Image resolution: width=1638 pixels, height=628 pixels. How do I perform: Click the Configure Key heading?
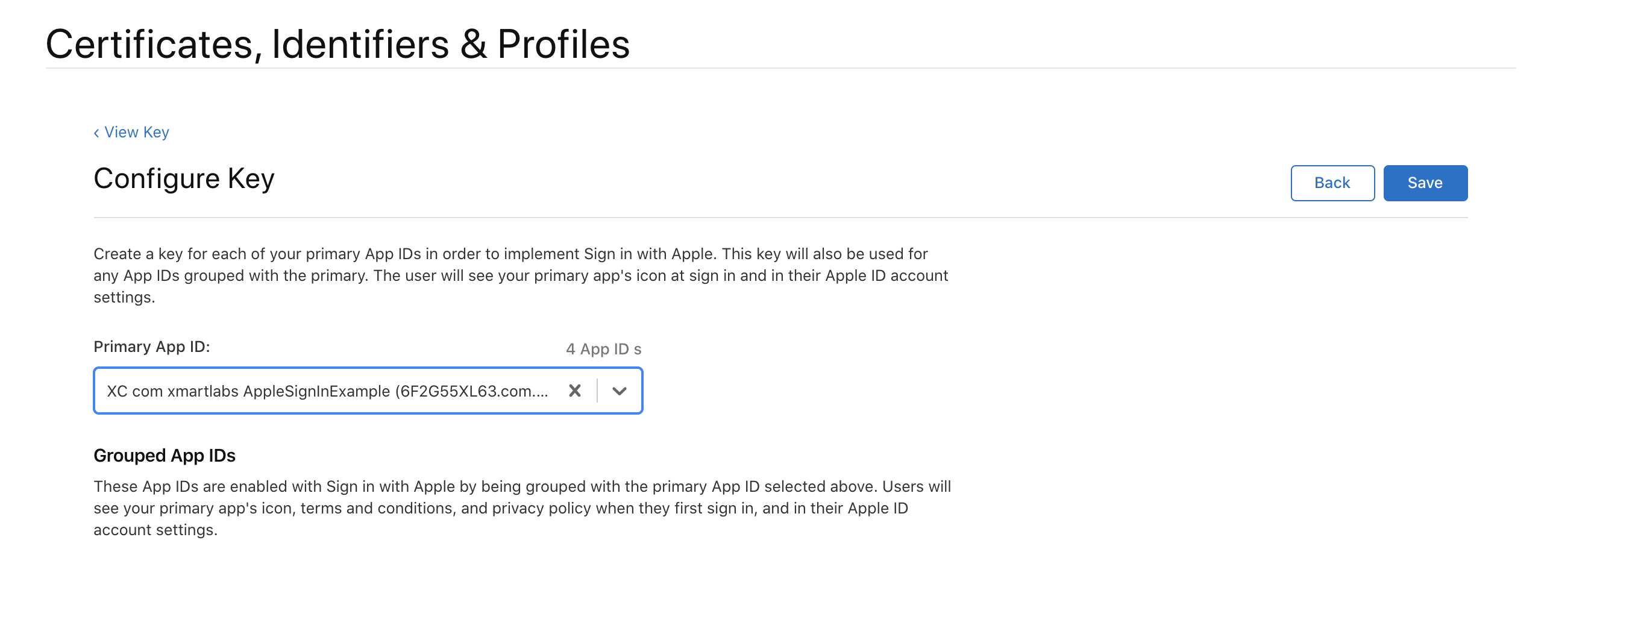pos(184,178)
